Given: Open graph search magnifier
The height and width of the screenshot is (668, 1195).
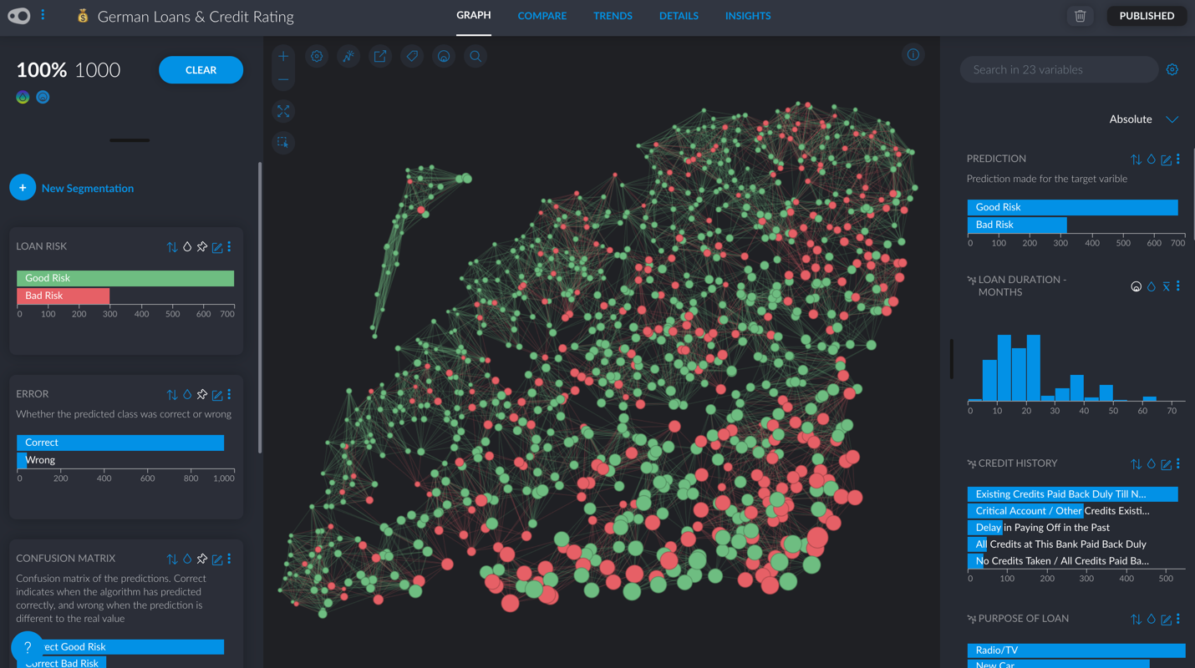Looking at the screenshot, I should coord(475,56).
